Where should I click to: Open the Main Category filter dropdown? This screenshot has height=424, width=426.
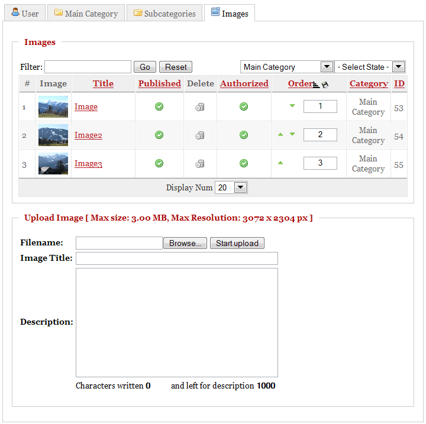point(287,67)
